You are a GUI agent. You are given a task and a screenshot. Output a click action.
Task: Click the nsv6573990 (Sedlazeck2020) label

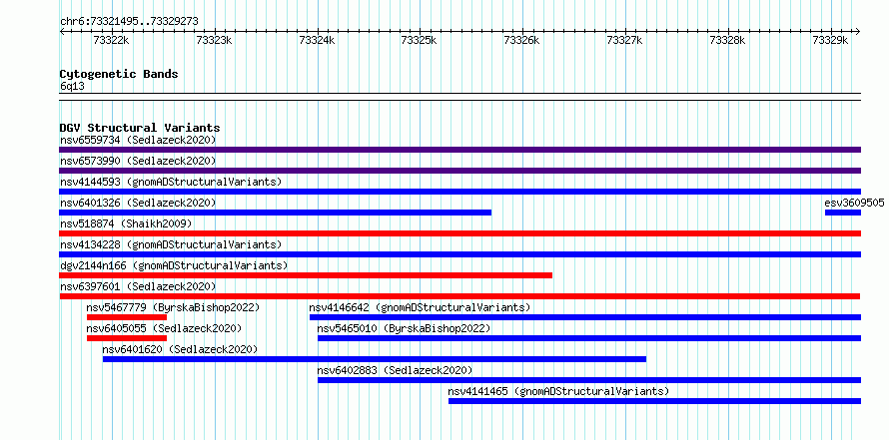point(138,161)
